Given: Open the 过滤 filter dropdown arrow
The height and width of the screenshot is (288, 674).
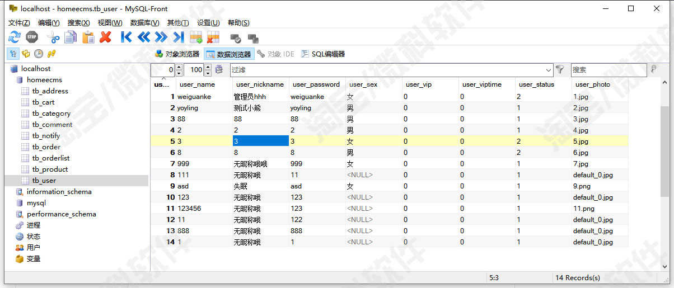Looking at the screenshot, I should tap(548, 70).
